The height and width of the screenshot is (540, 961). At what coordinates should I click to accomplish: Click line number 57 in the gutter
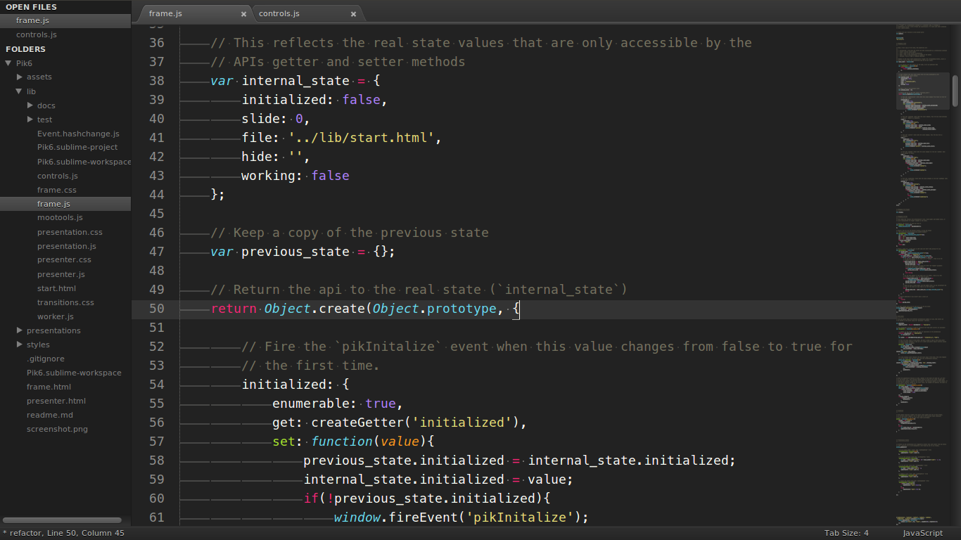[157, 442]
